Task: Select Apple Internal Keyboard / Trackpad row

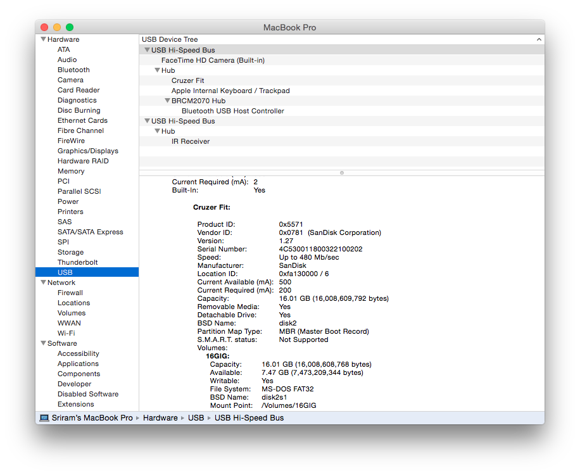Action: (341, 91)
